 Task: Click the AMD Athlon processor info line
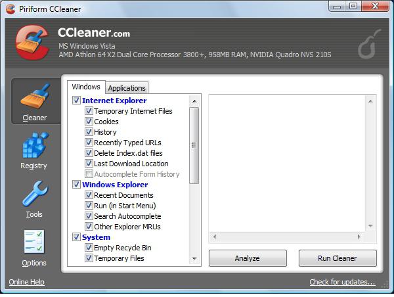coord(195,55)
